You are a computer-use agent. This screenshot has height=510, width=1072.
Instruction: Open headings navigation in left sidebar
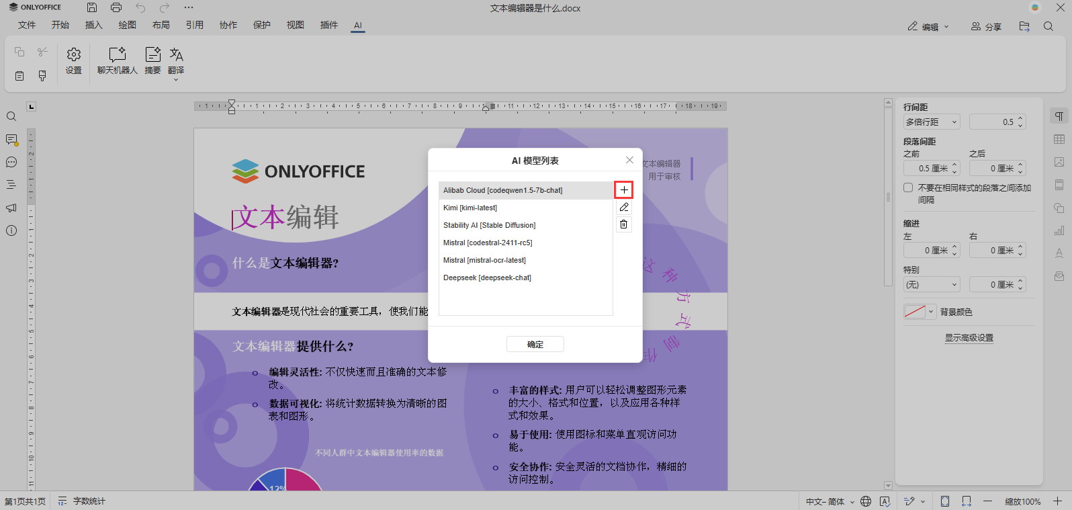tap(11, 185)
